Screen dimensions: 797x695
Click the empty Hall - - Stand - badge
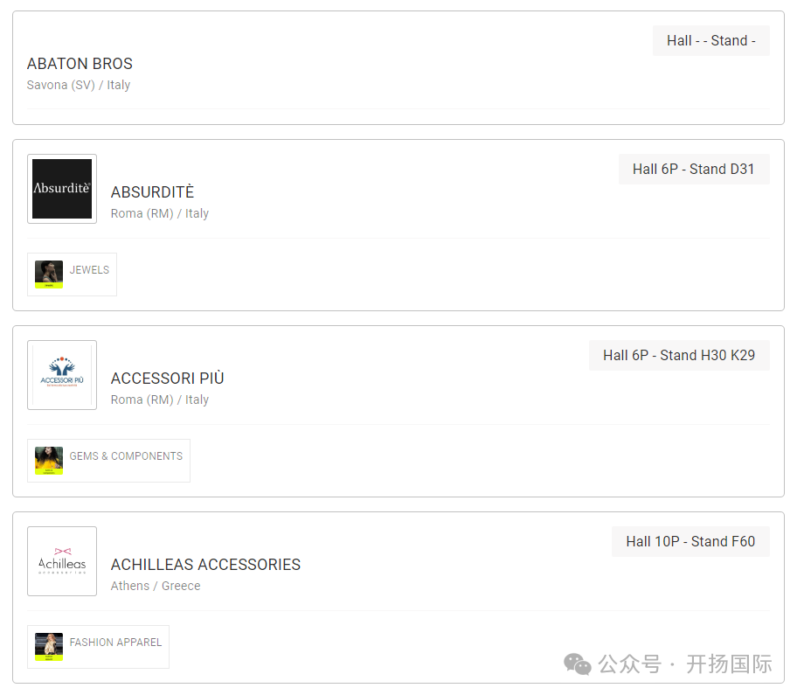pyautogui.click(x=711, y=40)
